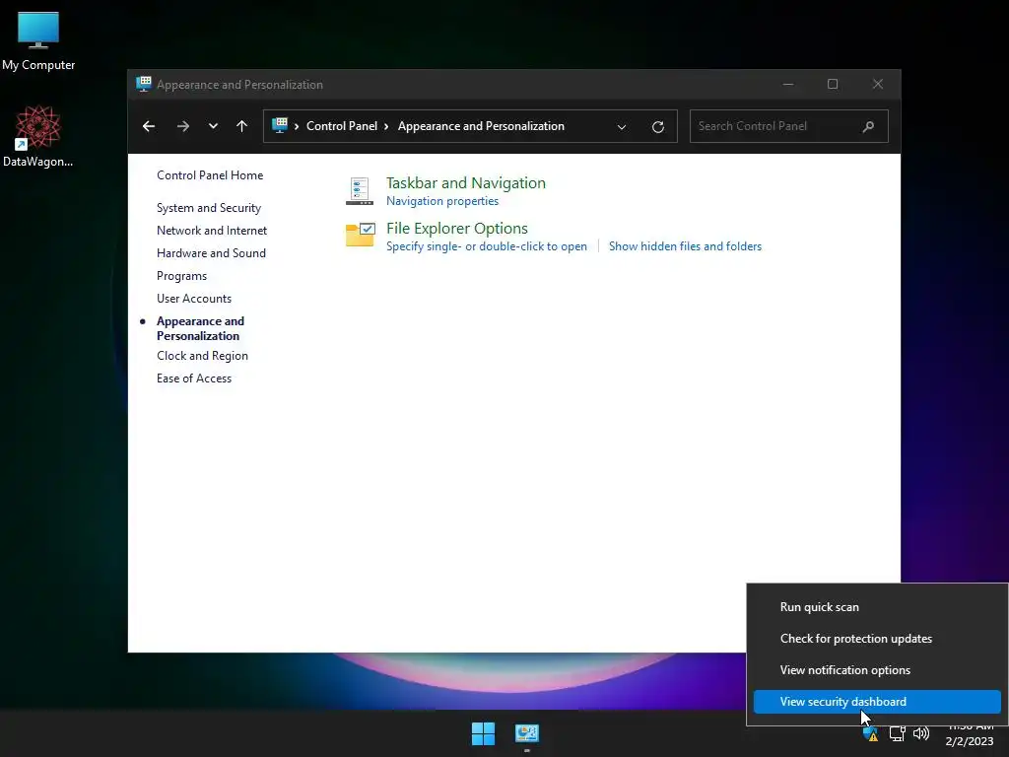Open recent locations dropdown chevron
Screen dimensions: 1009x757
[213, 126]
